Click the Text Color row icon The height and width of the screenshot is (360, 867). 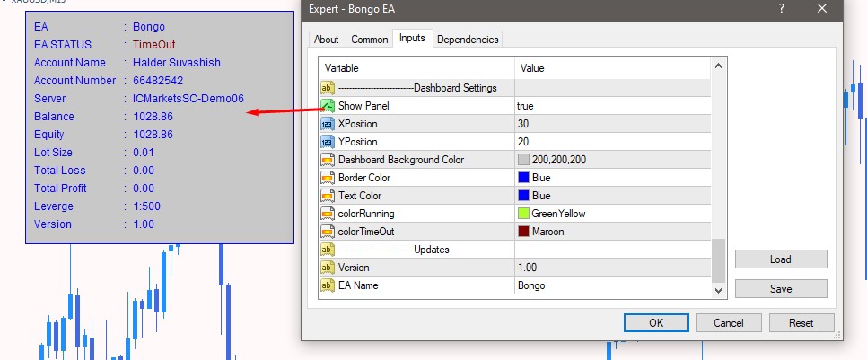click(328, 196)
